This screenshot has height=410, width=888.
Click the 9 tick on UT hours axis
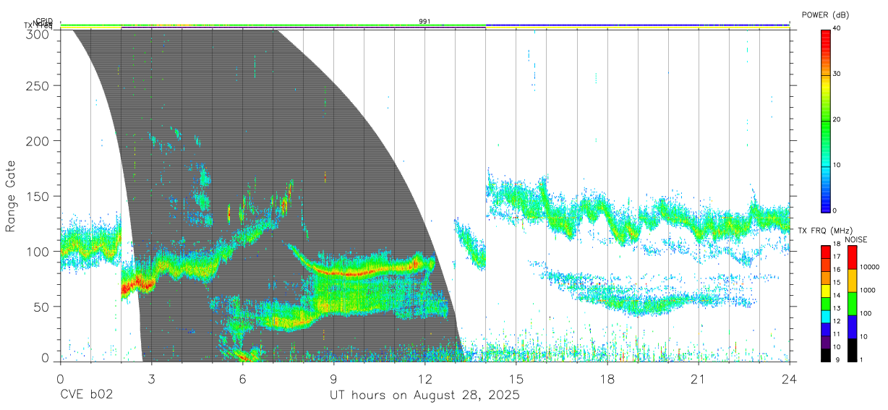333,379
